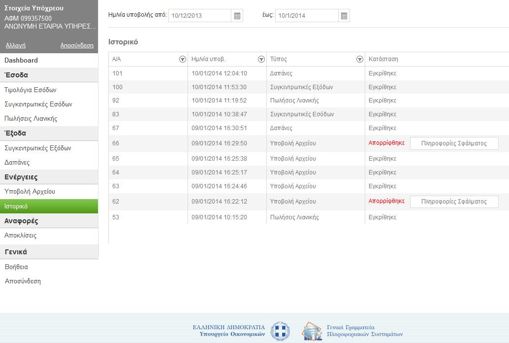Click Συγκεντρωτικές Εσόδων type in row 83
This screenshot has height=343, width=509.
point(302,114)
